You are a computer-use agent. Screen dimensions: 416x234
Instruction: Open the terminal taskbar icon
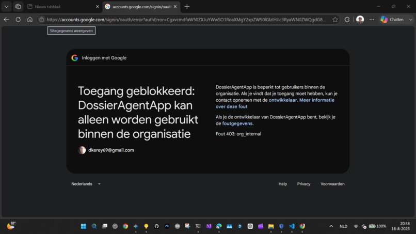[198, 226]
